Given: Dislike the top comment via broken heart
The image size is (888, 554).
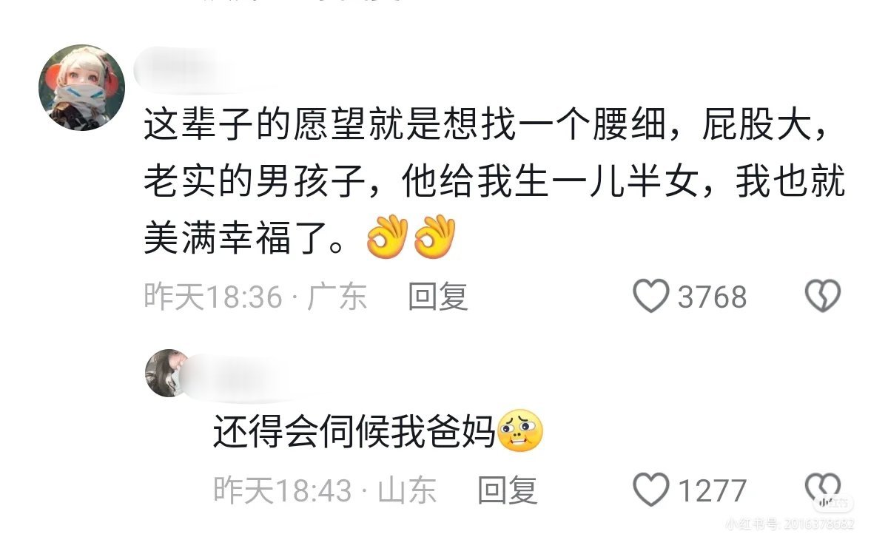Looking at the screenshot, I should [822, 297].
